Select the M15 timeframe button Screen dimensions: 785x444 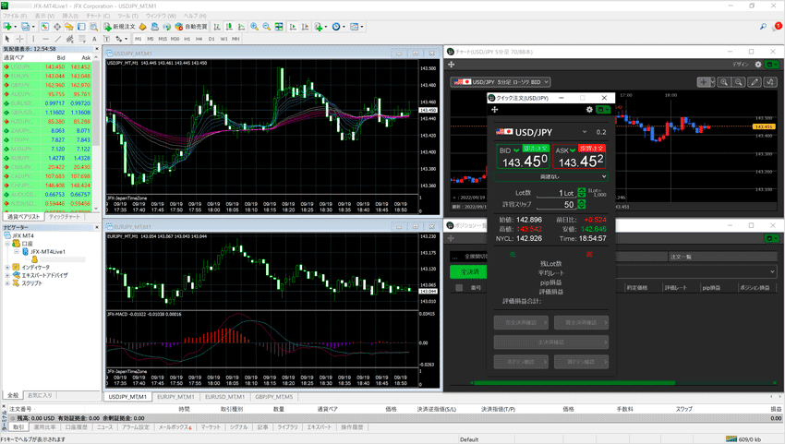coord(163,39)
